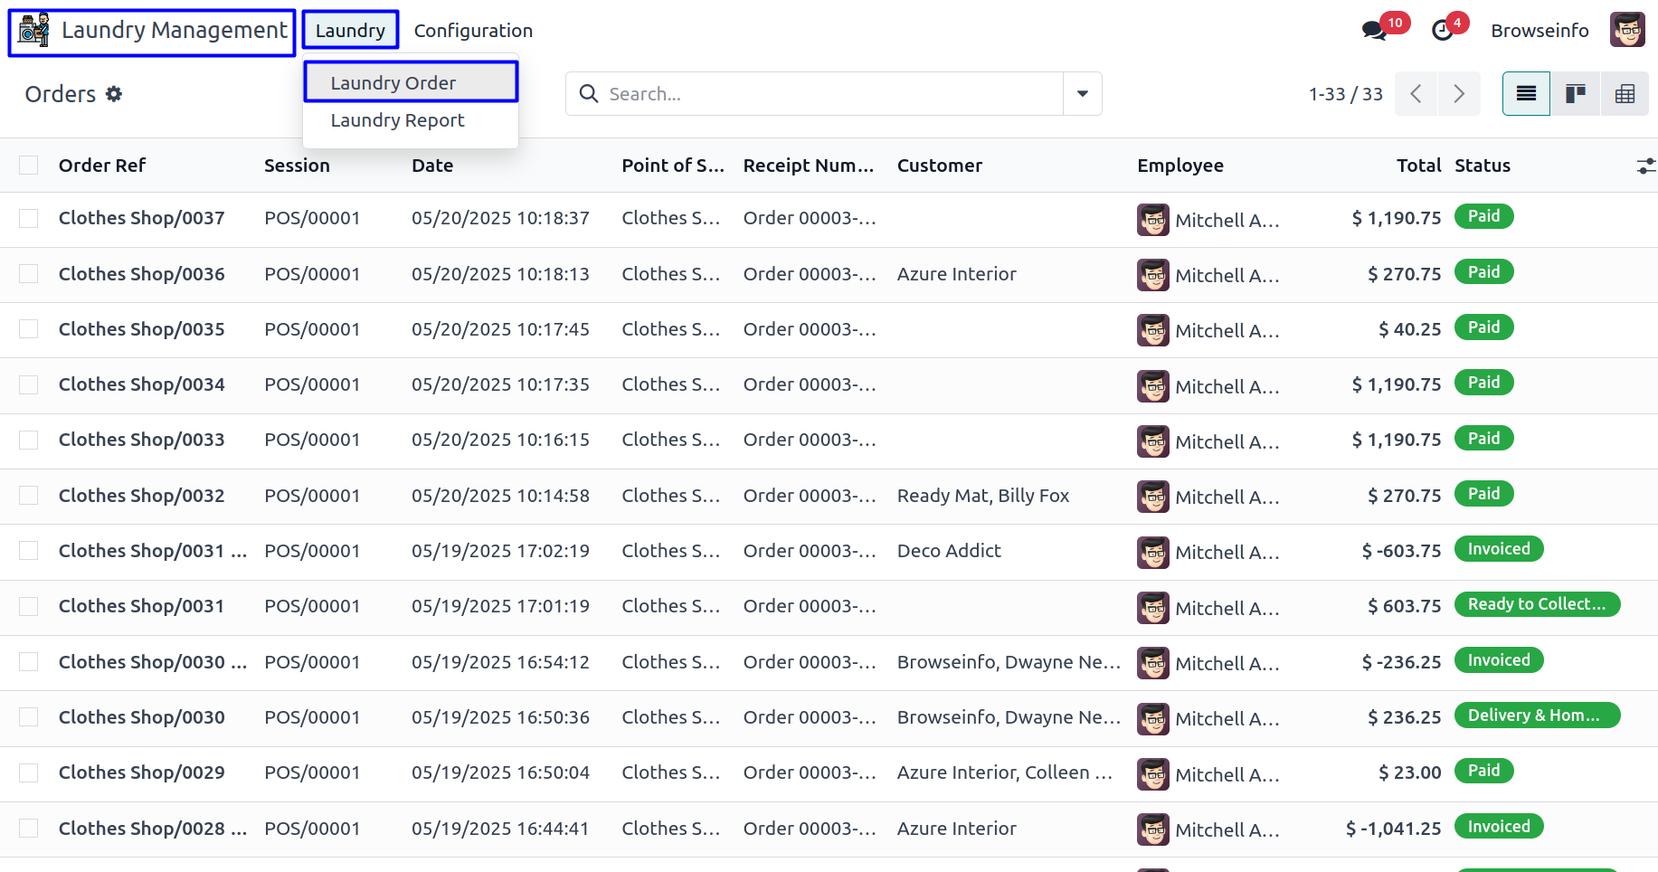Open the Configuration menu
1658x872 pixels.
(x=473, y=31)
